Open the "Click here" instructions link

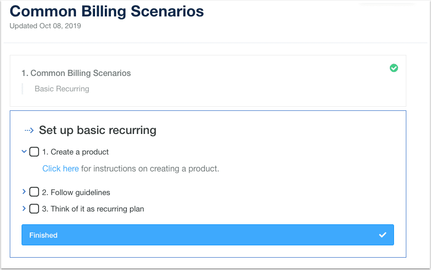(61, 168)
